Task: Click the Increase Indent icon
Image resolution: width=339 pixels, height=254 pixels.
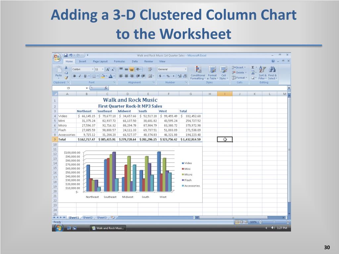Action: [143, 76]
